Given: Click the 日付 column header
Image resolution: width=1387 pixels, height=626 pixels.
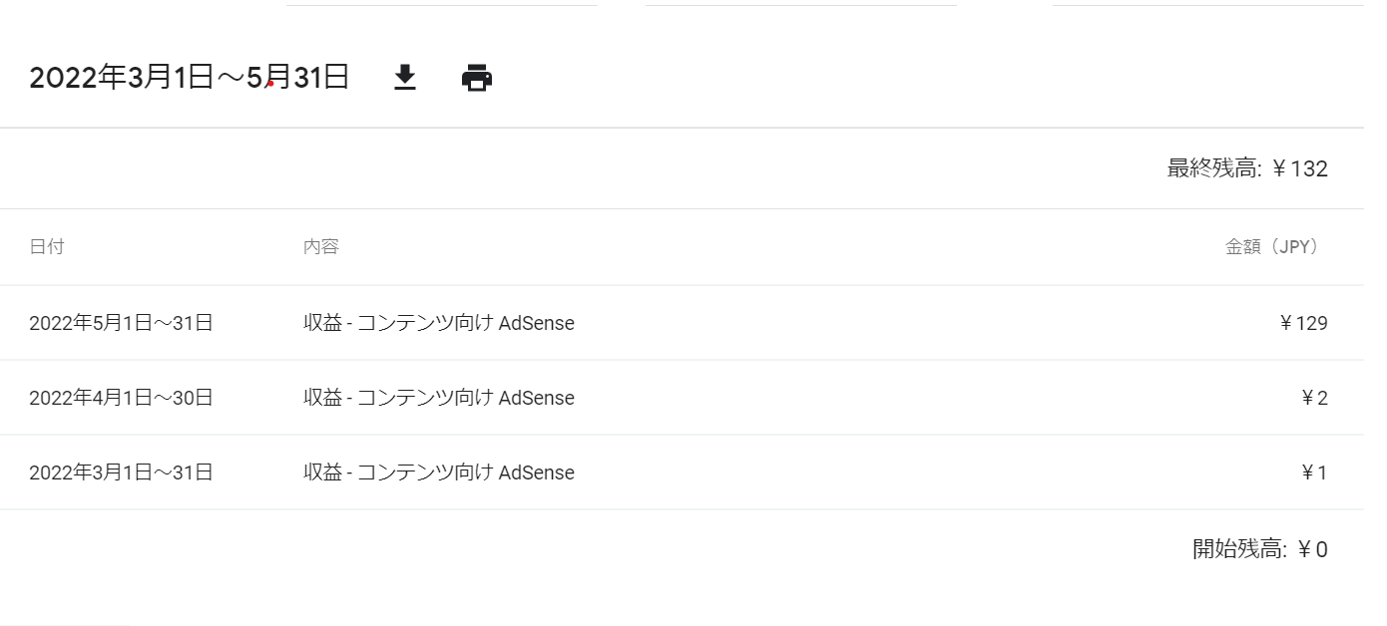Looking at the screenshot, I should pos(47,247).
